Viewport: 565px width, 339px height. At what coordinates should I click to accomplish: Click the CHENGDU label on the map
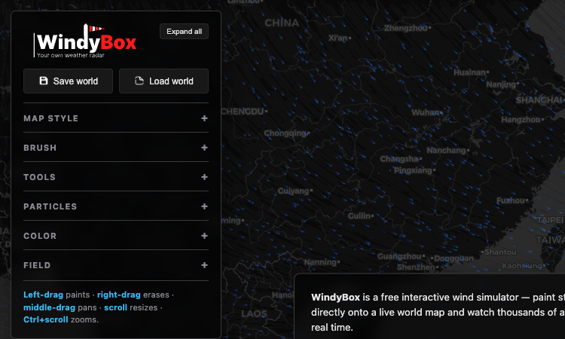coord(243,111)
